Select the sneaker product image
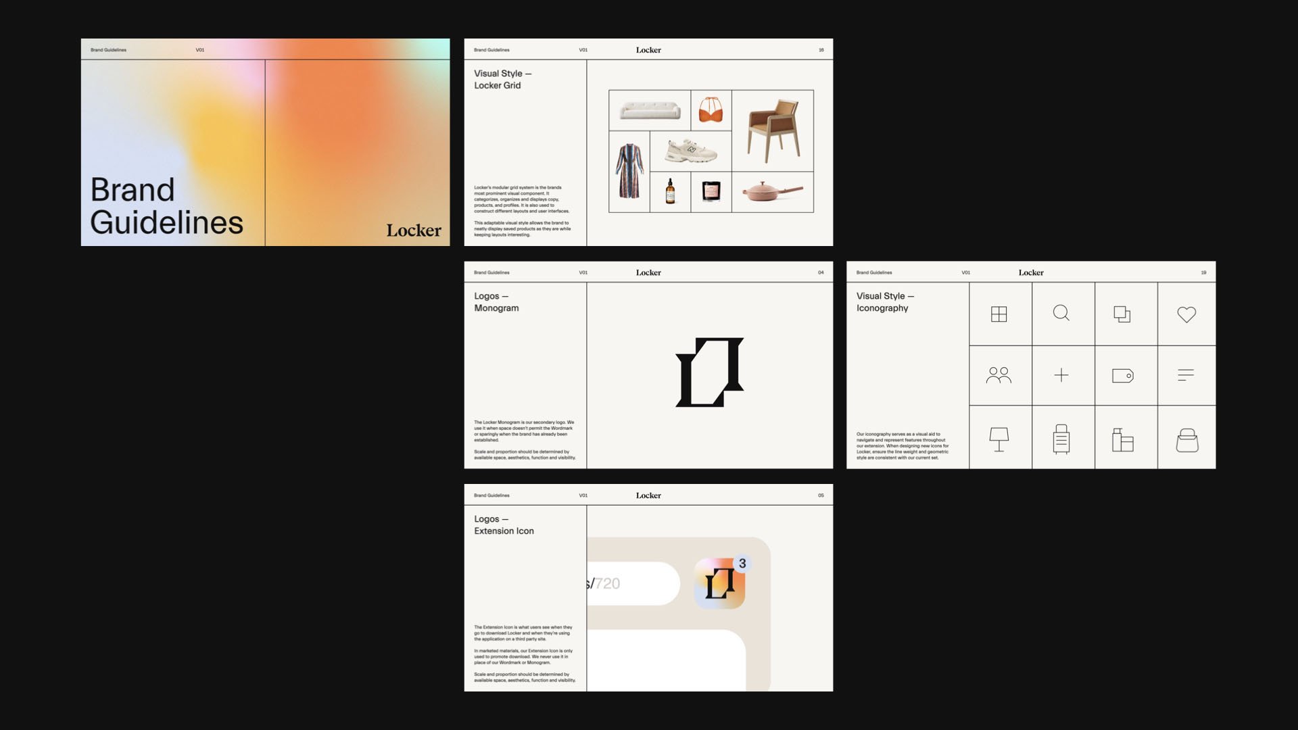 click(x=690, y=151)
